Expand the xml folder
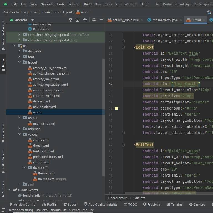213x213 pixels. [x=19, y=184]
